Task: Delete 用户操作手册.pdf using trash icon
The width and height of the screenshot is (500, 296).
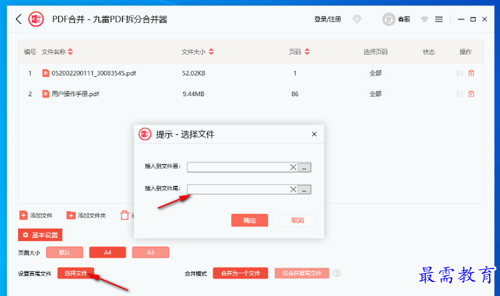Action: [x=471, y=94]
